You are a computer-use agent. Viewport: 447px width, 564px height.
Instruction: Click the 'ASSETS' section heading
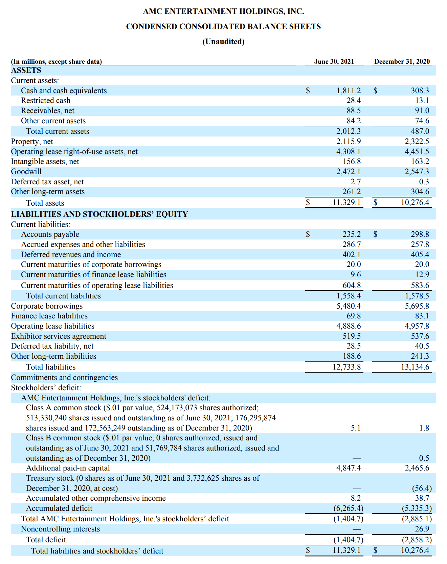26,70
